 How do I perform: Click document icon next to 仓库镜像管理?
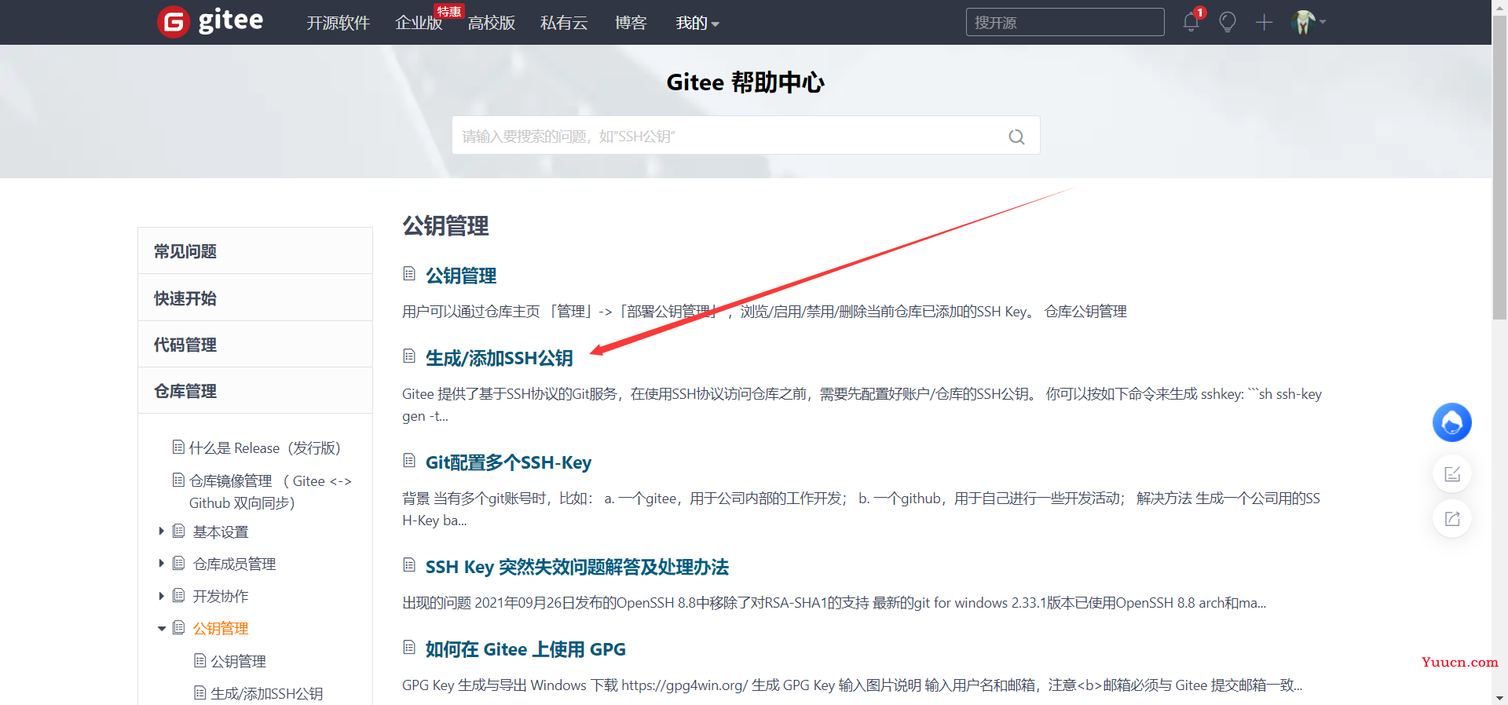pyautogui.click(x=178, y=480)
